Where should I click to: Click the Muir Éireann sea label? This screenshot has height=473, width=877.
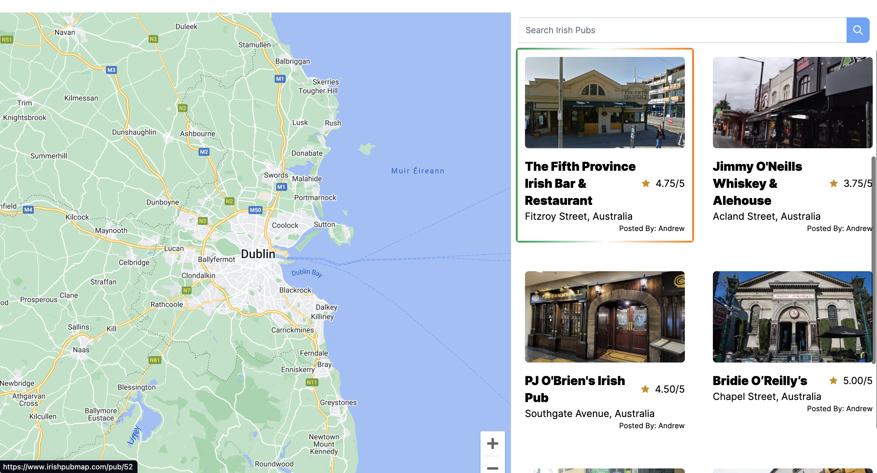pos(418,171)
